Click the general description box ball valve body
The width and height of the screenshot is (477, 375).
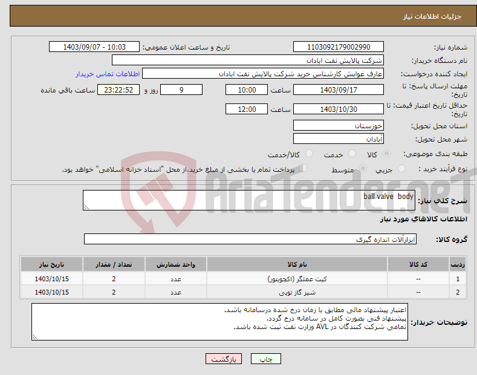point(249,200)
